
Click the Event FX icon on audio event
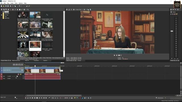point(58,74)
